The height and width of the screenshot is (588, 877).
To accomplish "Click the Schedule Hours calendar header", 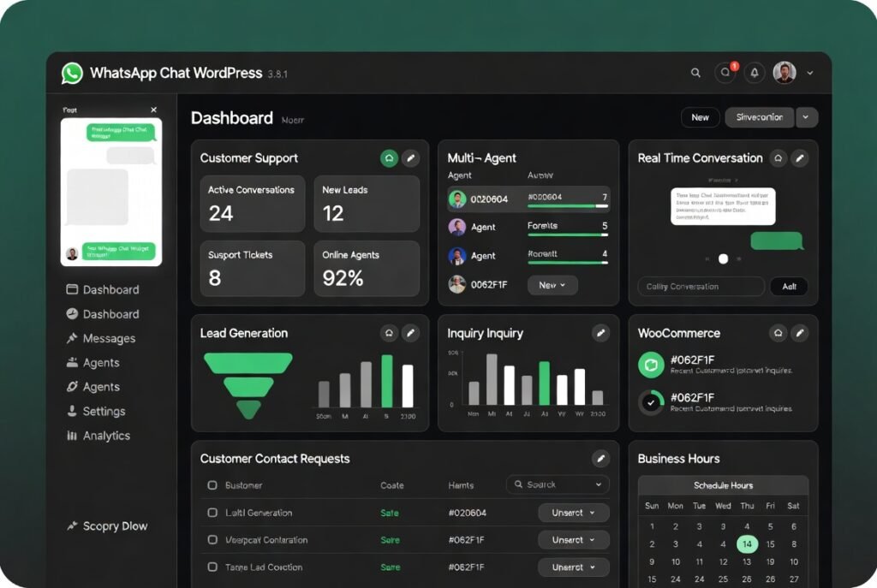I will [x=723, y=485].
